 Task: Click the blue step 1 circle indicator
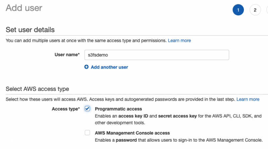(x=238, y=10)
